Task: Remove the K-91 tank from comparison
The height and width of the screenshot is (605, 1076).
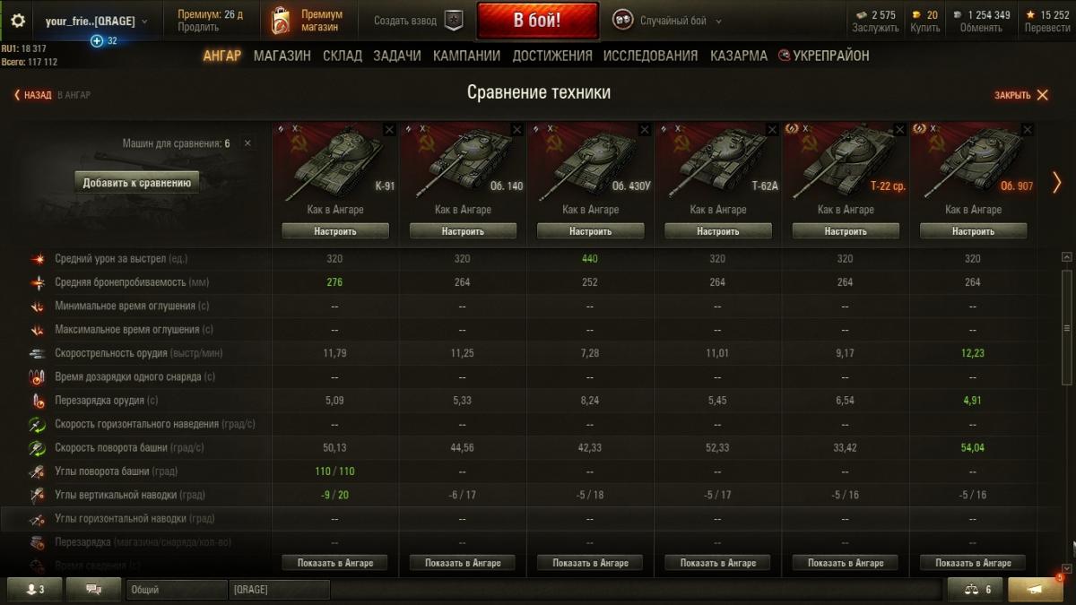Action: (x=389, y=130)
